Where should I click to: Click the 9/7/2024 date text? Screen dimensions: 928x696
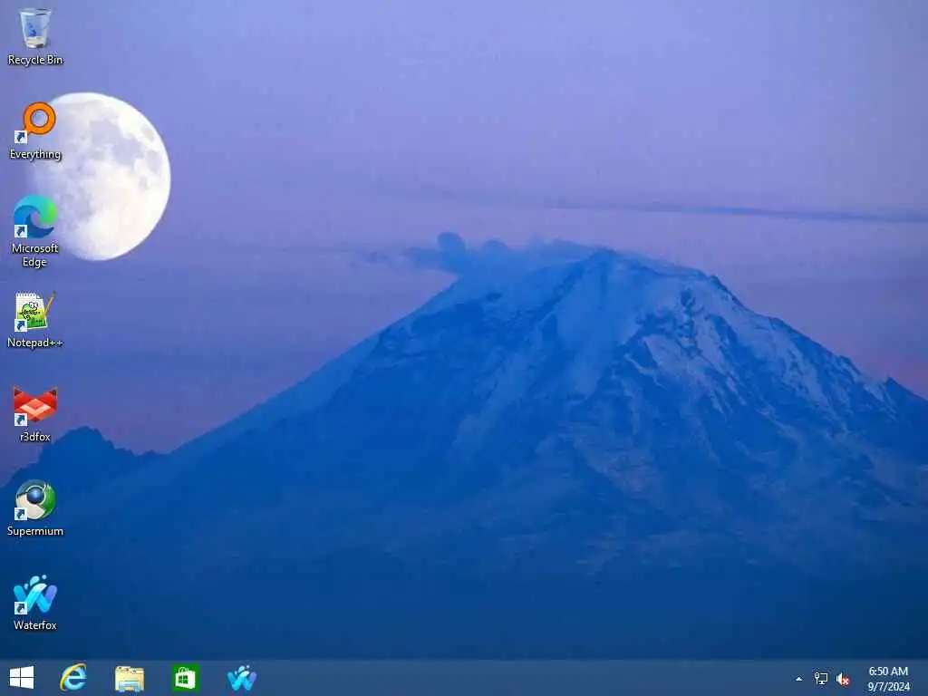889,687
